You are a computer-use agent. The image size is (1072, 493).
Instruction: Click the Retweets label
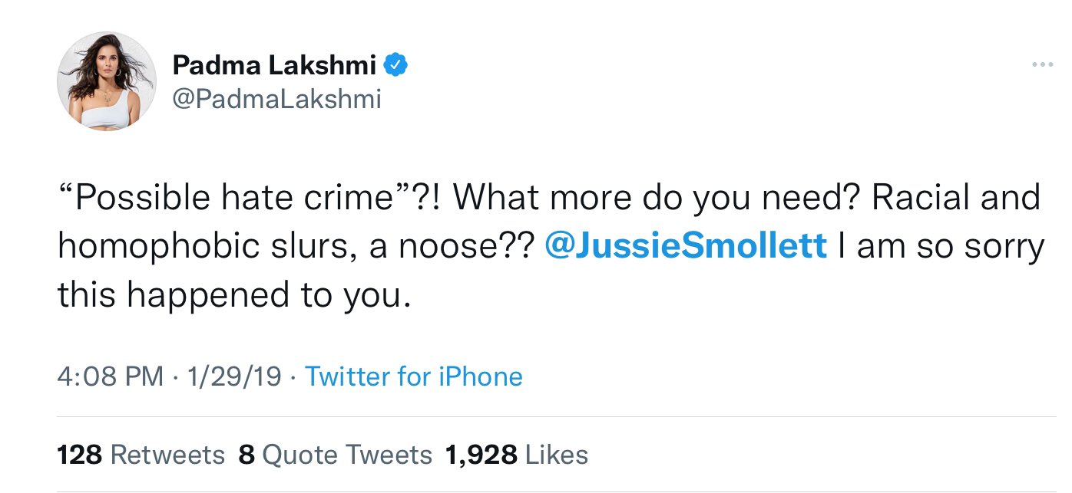pos(167,455)
